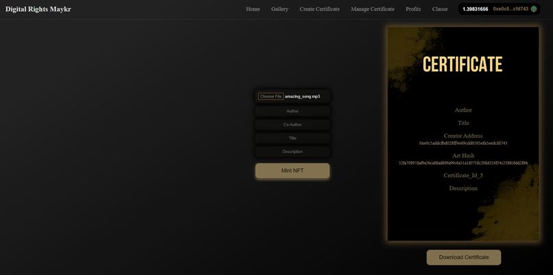Go to the Home page
Image resolution: width=553 pixels, height=275 pixels.
(x=253, y=9)
